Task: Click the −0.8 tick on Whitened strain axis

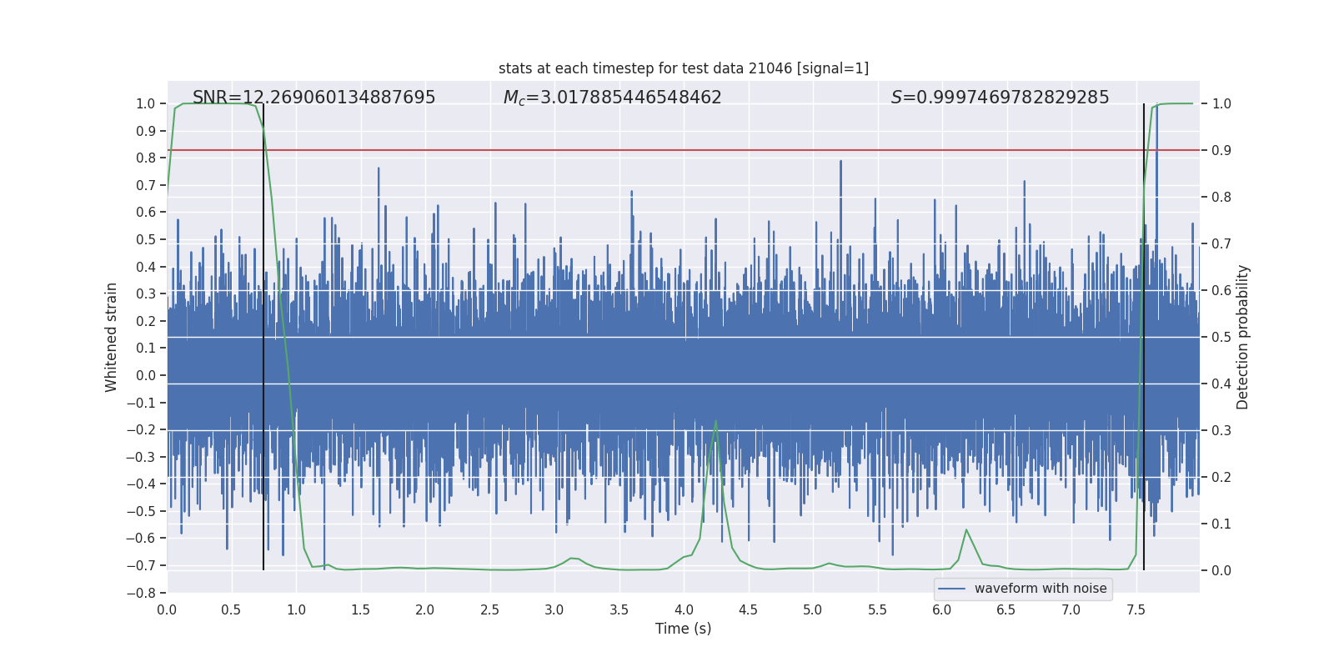Action: pyautogui.click(x=141, y=593)
